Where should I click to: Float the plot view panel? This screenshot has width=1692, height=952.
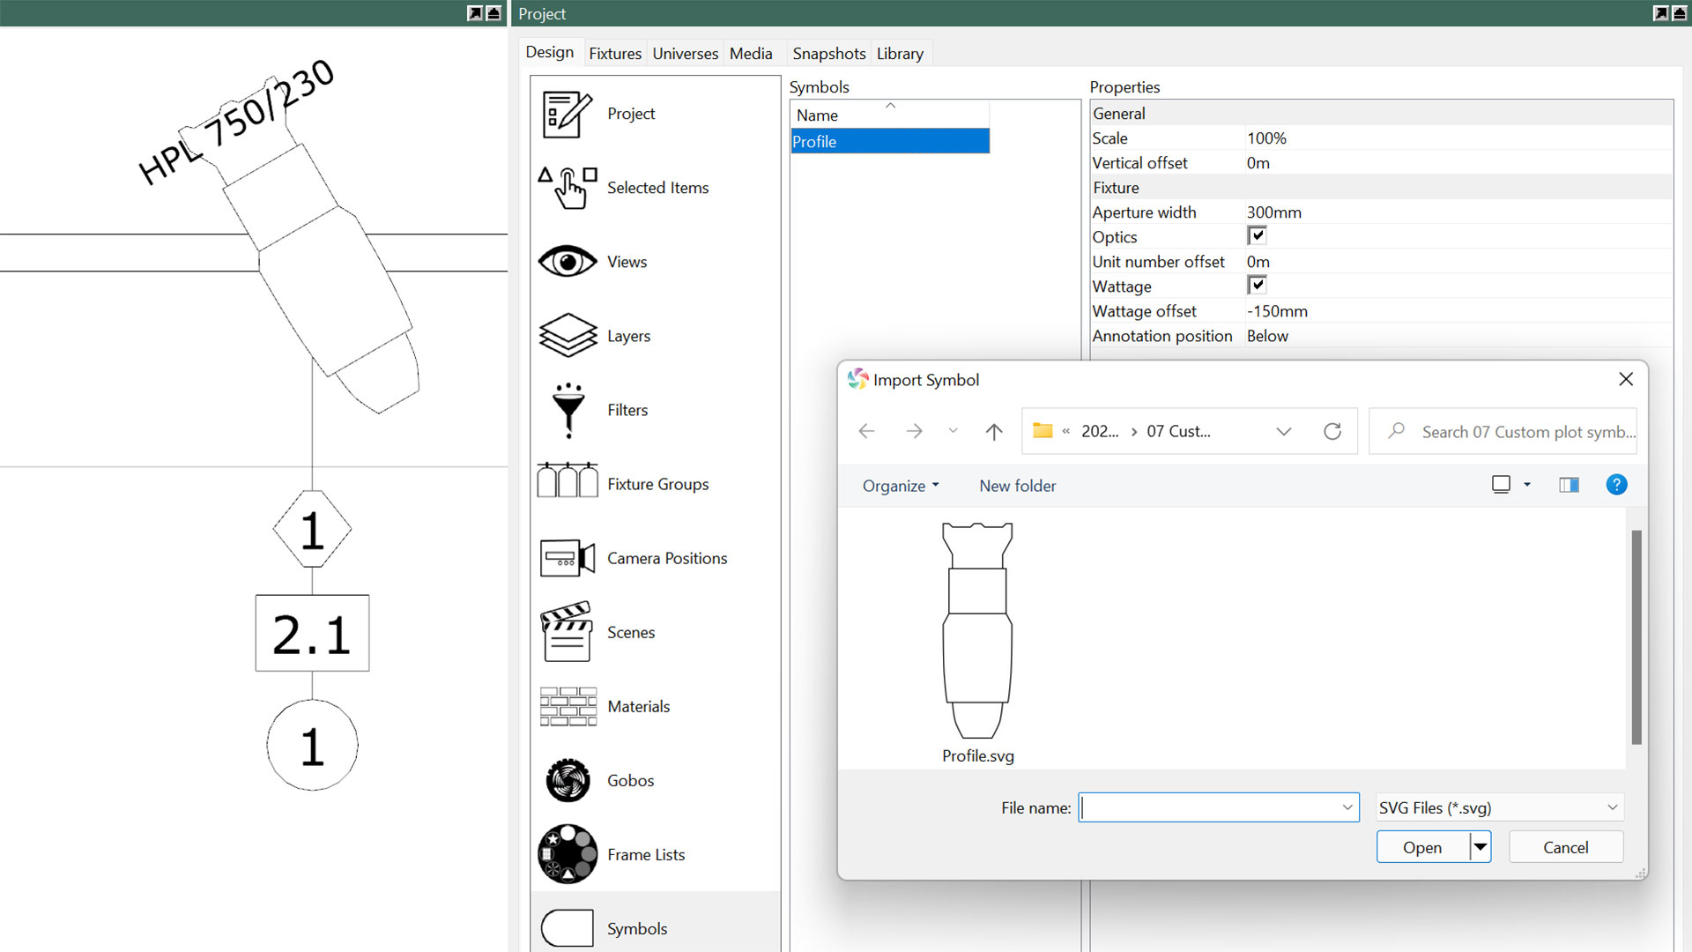tap(474, 12)
